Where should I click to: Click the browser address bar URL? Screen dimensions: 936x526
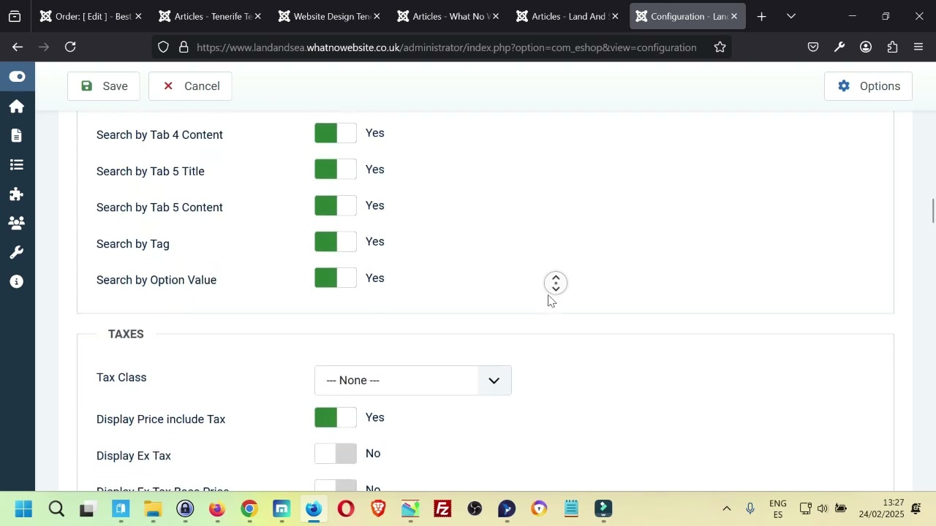click(446, 47)
